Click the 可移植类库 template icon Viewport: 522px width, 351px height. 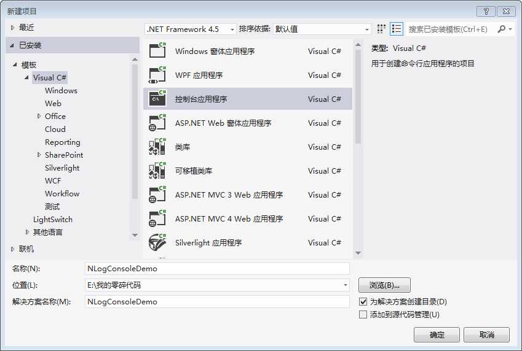pyautogui.click(x=157, y=171)
